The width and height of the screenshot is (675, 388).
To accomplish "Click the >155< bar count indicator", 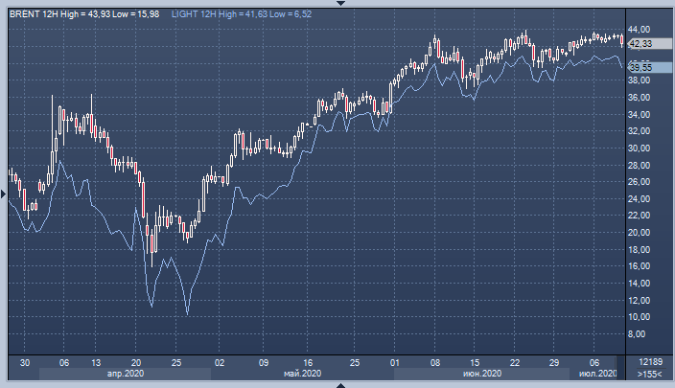I will (x=648, y=374).
